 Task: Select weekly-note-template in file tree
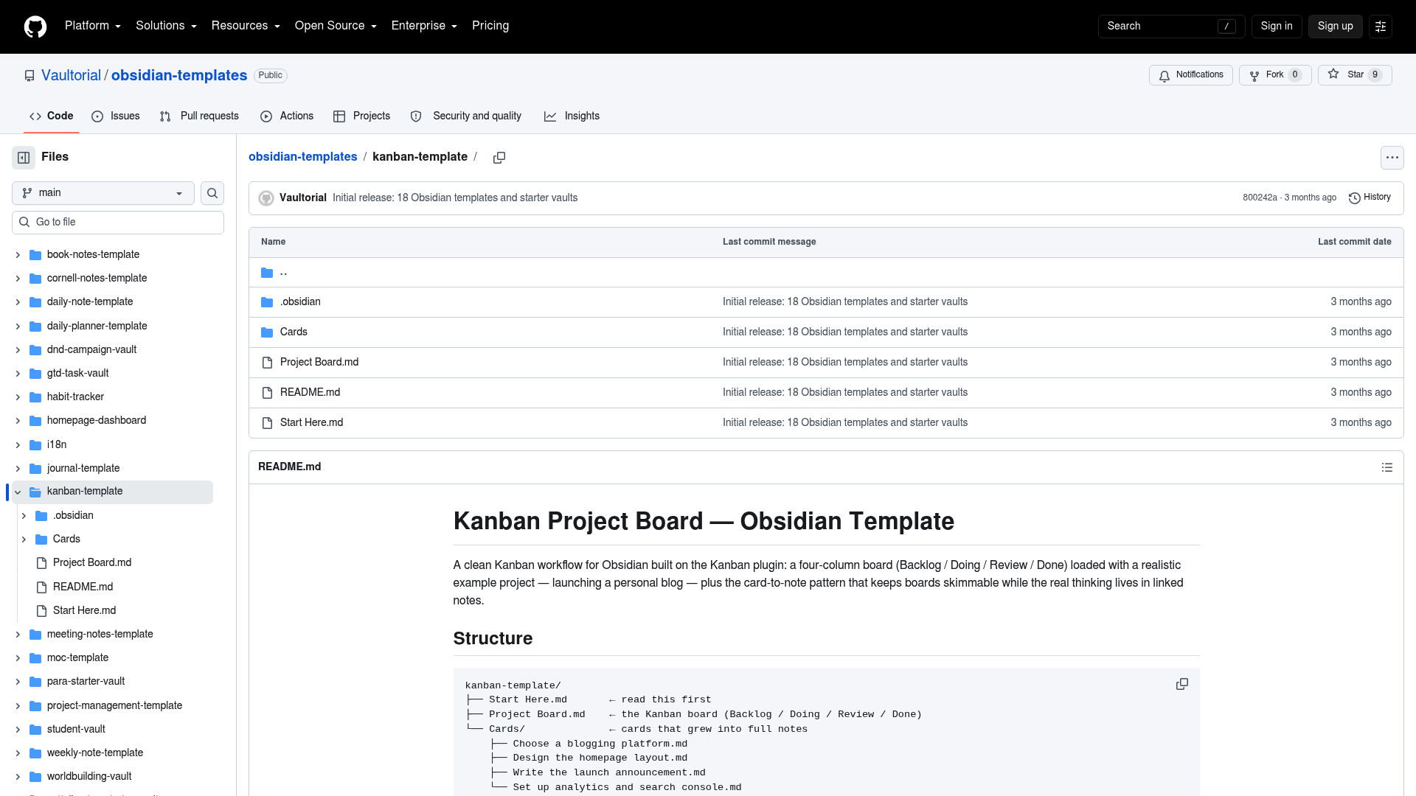[x=95, y=753]
